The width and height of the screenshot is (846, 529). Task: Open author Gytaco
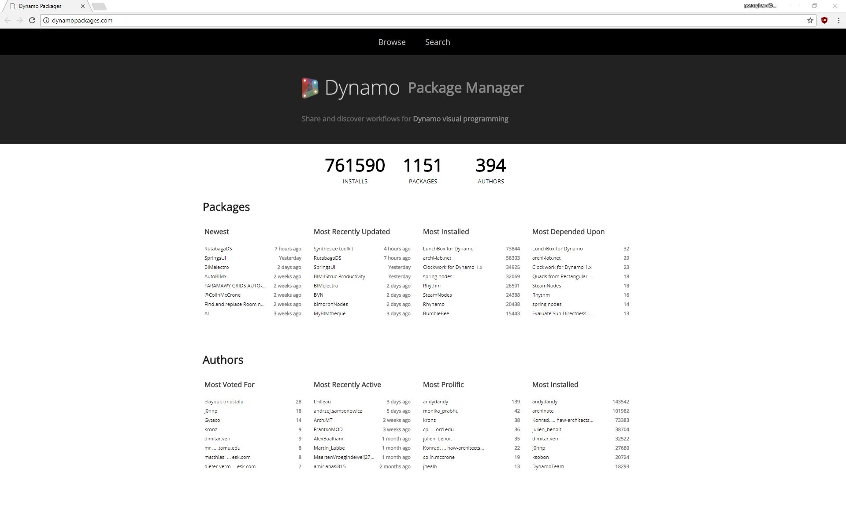[212, 420]
